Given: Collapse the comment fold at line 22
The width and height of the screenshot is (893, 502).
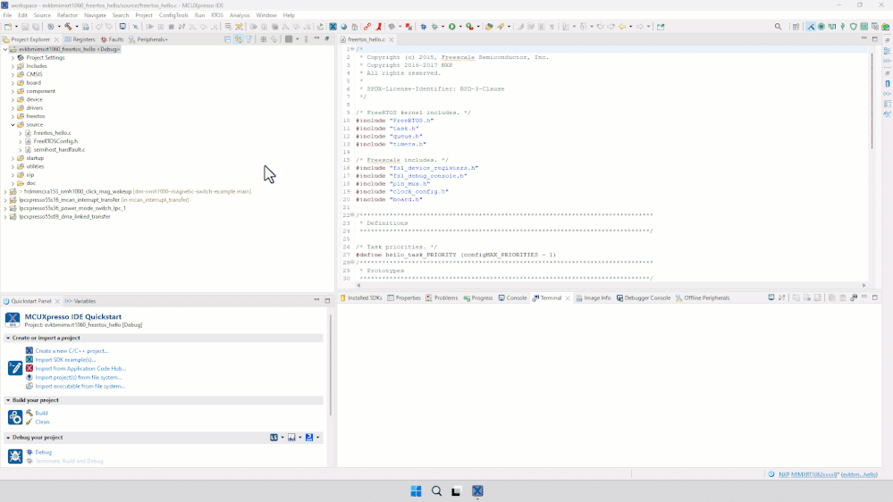Looking at the screenshot, I should tap(352, 215).
